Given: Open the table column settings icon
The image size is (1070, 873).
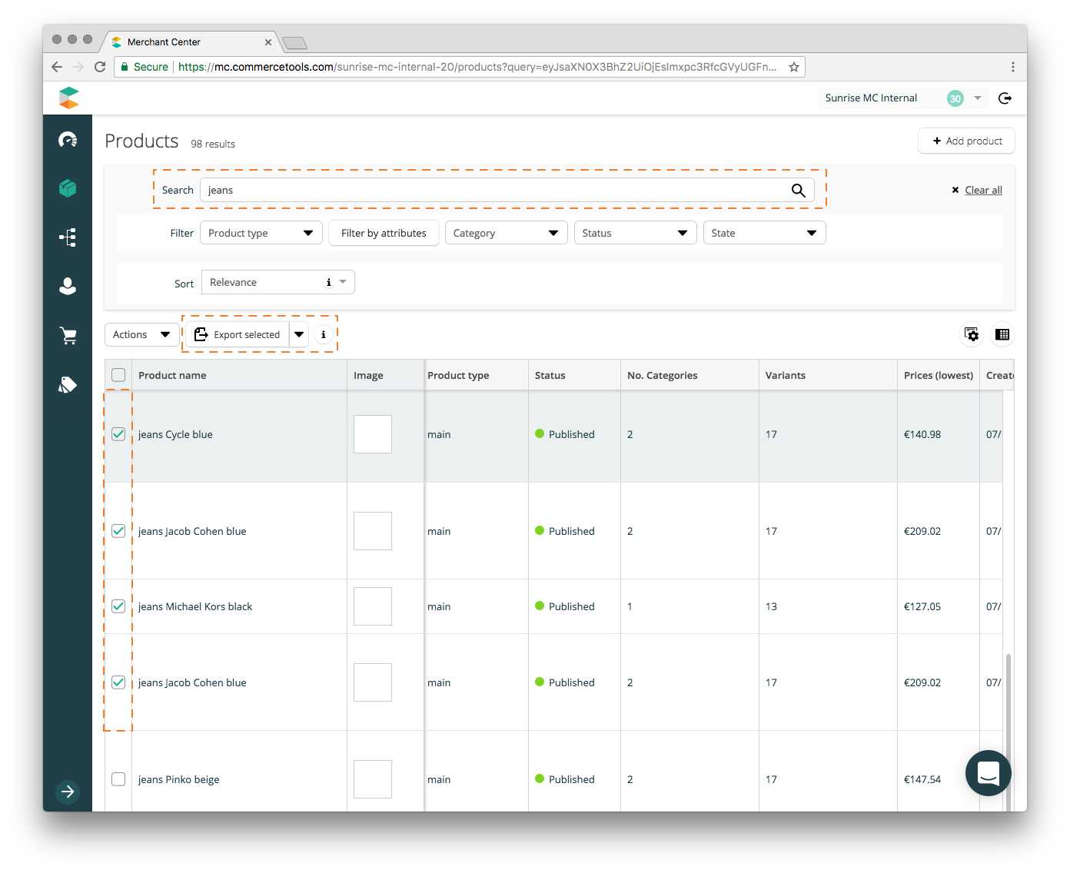Looking at the screenshot, I should (x=972, y=334).
